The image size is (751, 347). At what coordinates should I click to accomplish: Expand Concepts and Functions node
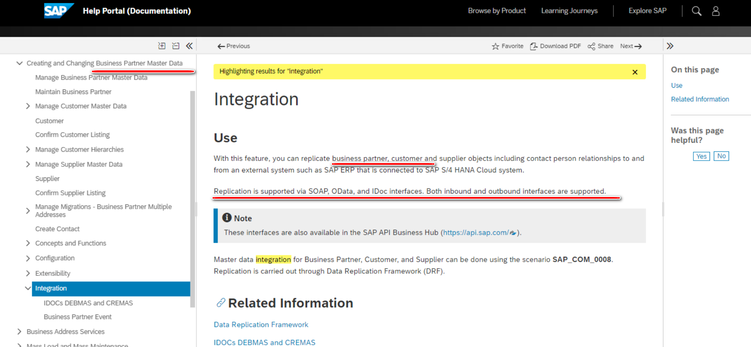[x=28, y=243]
